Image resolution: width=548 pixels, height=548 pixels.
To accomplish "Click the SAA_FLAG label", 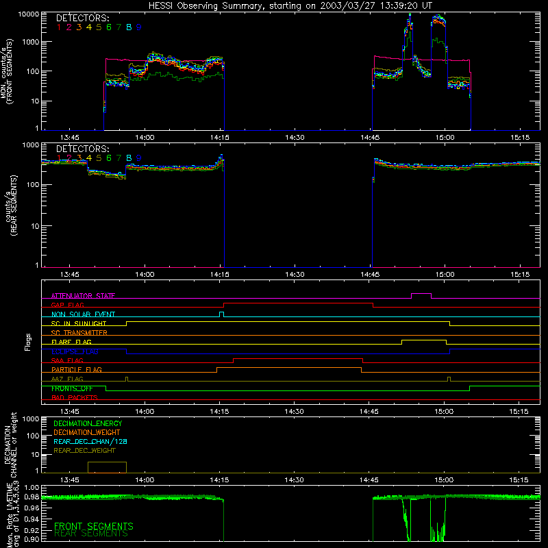I will (67, 360).
